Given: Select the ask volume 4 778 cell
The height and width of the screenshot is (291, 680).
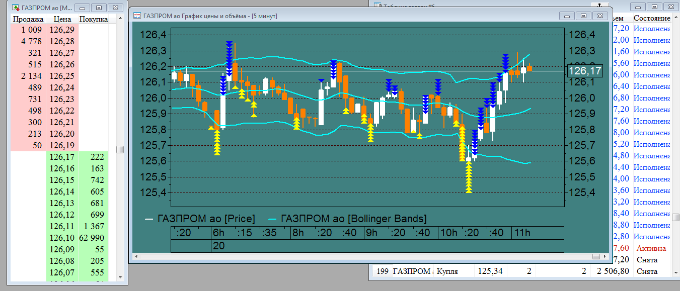Looking at the screenshot, I should (x=28, y=42).
